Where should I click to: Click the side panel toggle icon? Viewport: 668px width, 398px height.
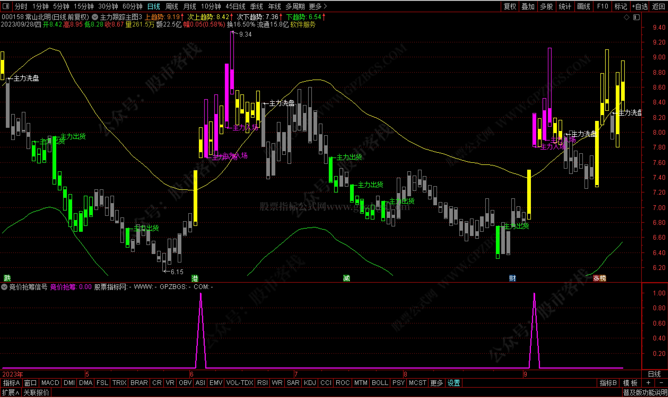636,18
